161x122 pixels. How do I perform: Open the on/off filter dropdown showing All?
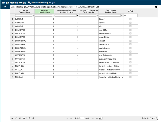point(130,15)
